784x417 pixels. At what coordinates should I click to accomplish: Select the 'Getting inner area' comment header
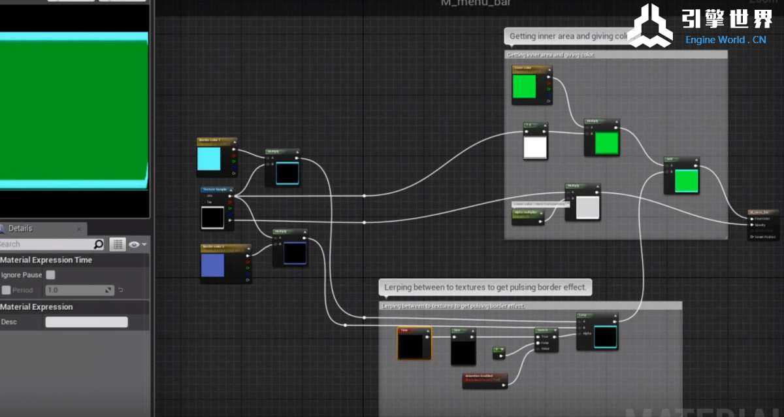[615, 55]
